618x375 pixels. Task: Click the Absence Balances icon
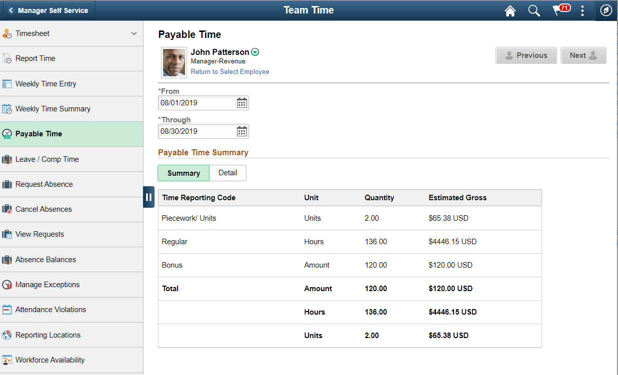pyautogui.click(x=6, y=260)
